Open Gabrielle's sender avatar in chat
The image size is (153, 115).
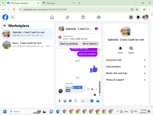61,91
